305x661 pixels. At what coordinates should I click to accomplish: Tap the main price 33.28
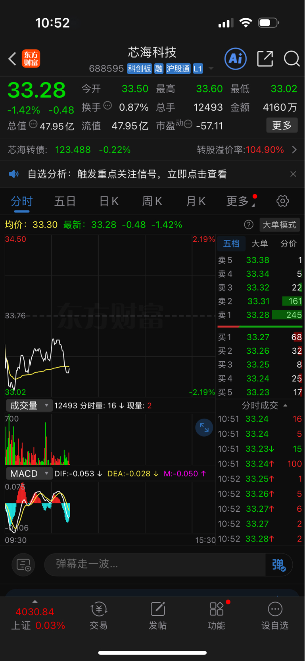(x=36, y=90)
